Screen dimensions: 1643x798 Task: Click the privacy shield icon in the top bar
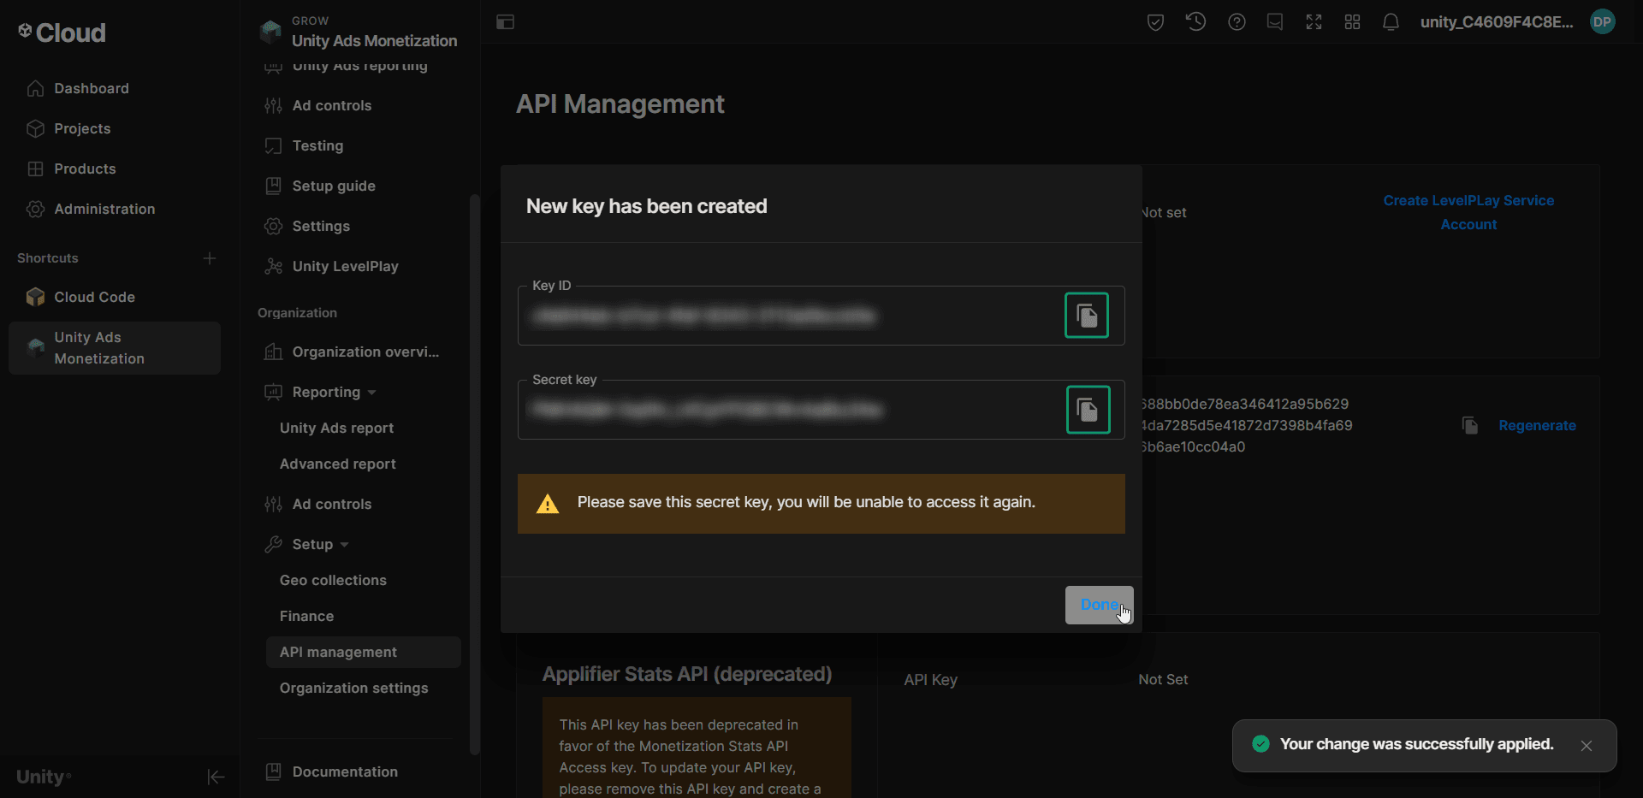pyautogui.click(x=1155, y=22)
